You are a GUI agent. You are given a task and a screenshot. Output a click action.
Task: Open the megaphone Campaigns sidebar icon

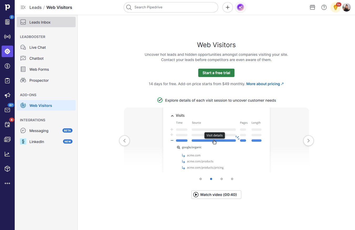click(7, 95)
